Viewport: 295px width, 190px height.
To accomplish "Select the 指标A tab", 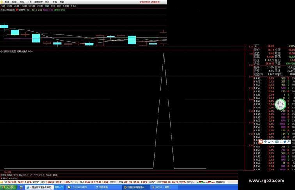I will 3,175.
